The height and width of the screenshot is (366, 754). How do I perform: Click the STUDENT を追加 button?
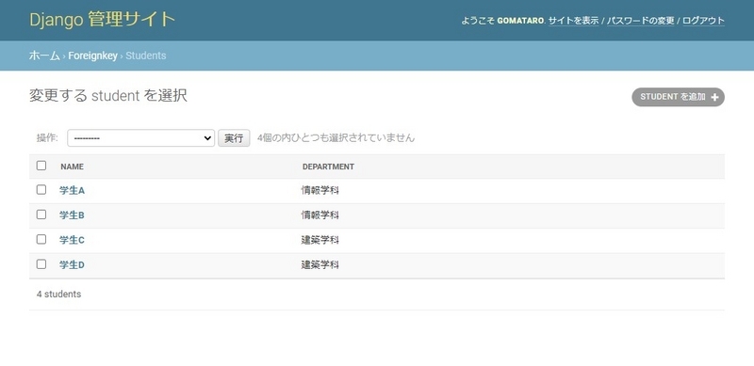point(678,97)
